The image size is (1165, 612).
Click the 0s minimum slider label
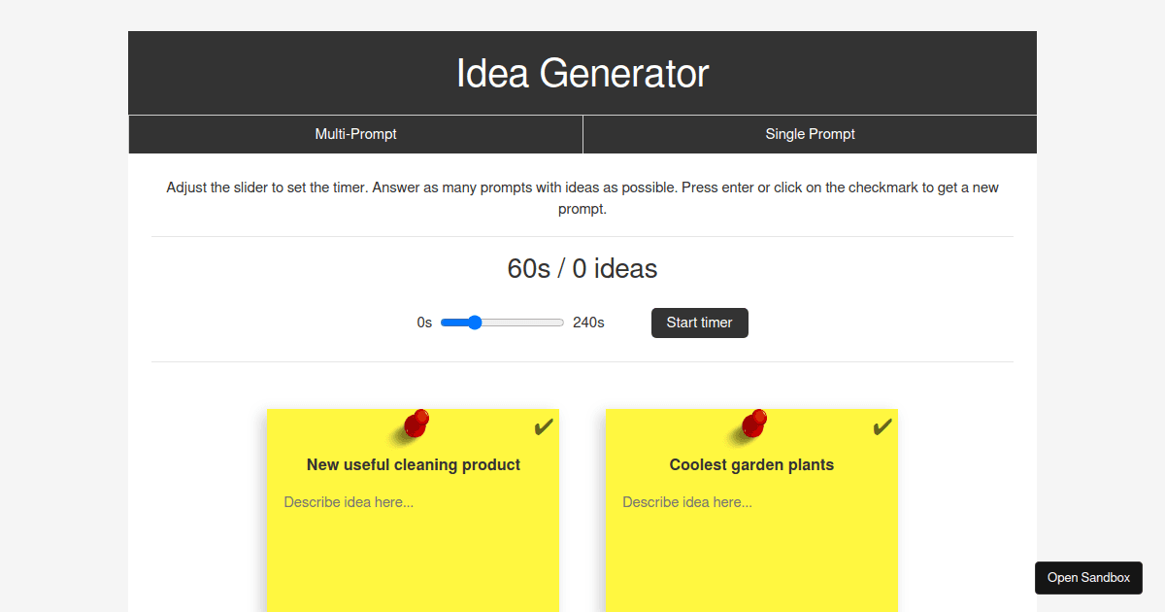point(424,323)
